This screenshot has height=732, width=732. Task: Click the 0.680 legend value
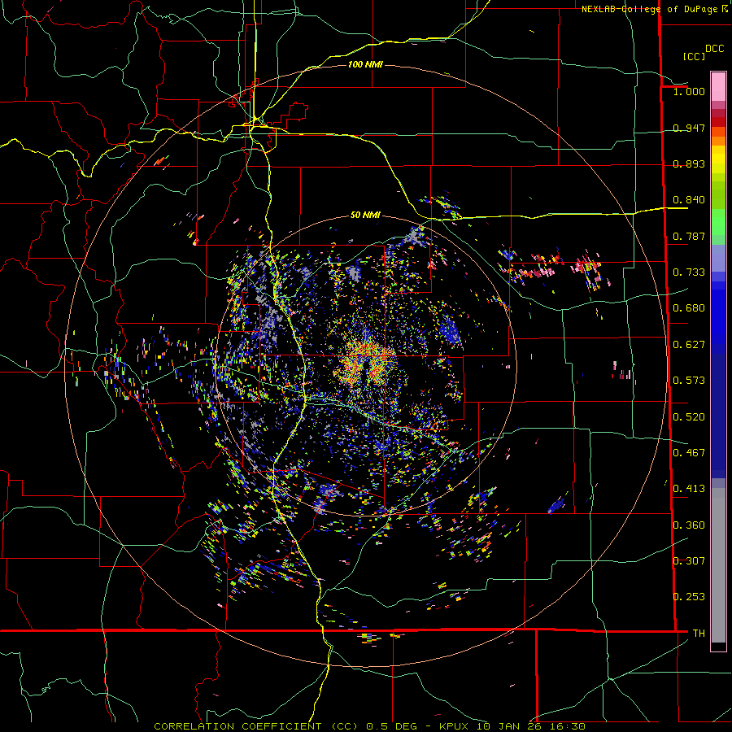click(x=689, y=308)
